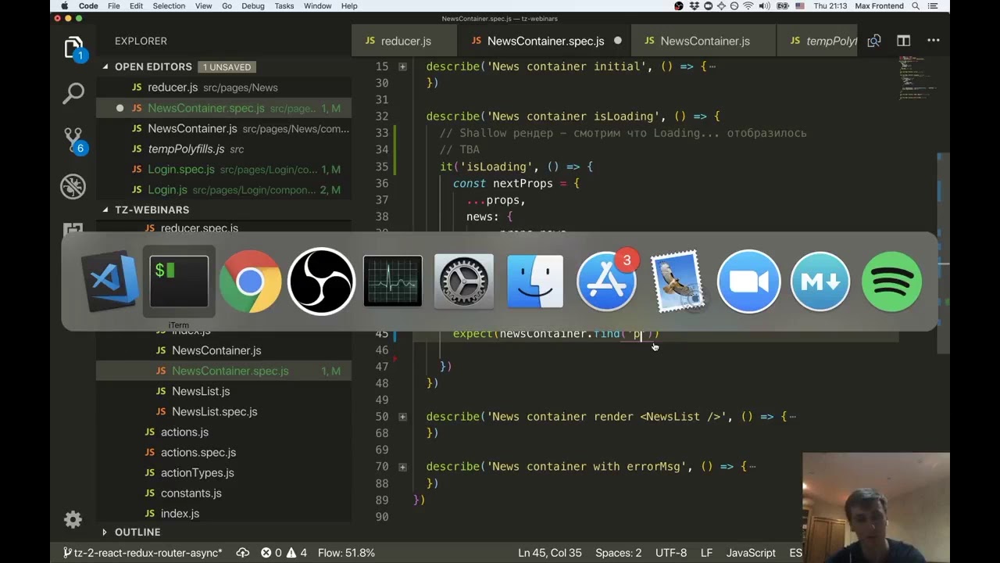Select System Preferences in app switcher
1000x563 pixels.
[x=464, y=281]
